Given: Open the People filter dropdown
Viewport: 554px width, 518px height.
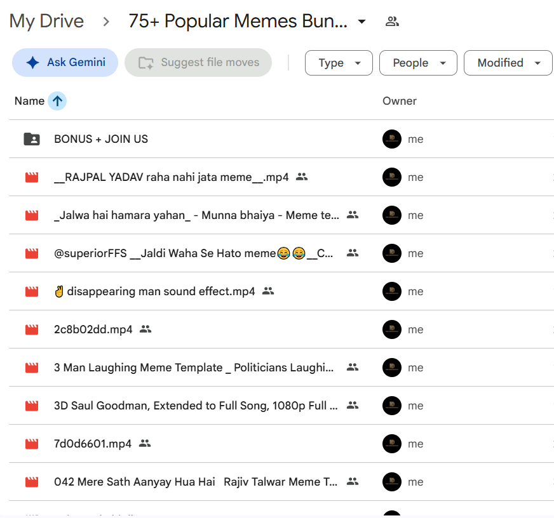Looking at the screenshot, I should pyautogui.click(x=418, y=63).
